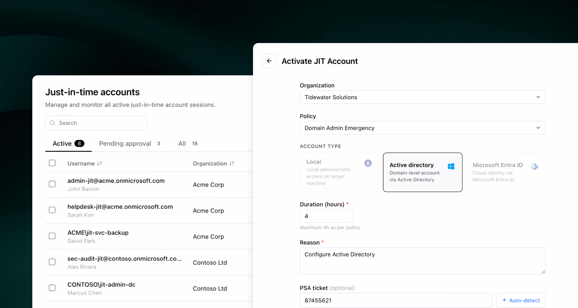Click the name Alex Rivera
This screenshot has height=308, width=578.
(82, 267)
